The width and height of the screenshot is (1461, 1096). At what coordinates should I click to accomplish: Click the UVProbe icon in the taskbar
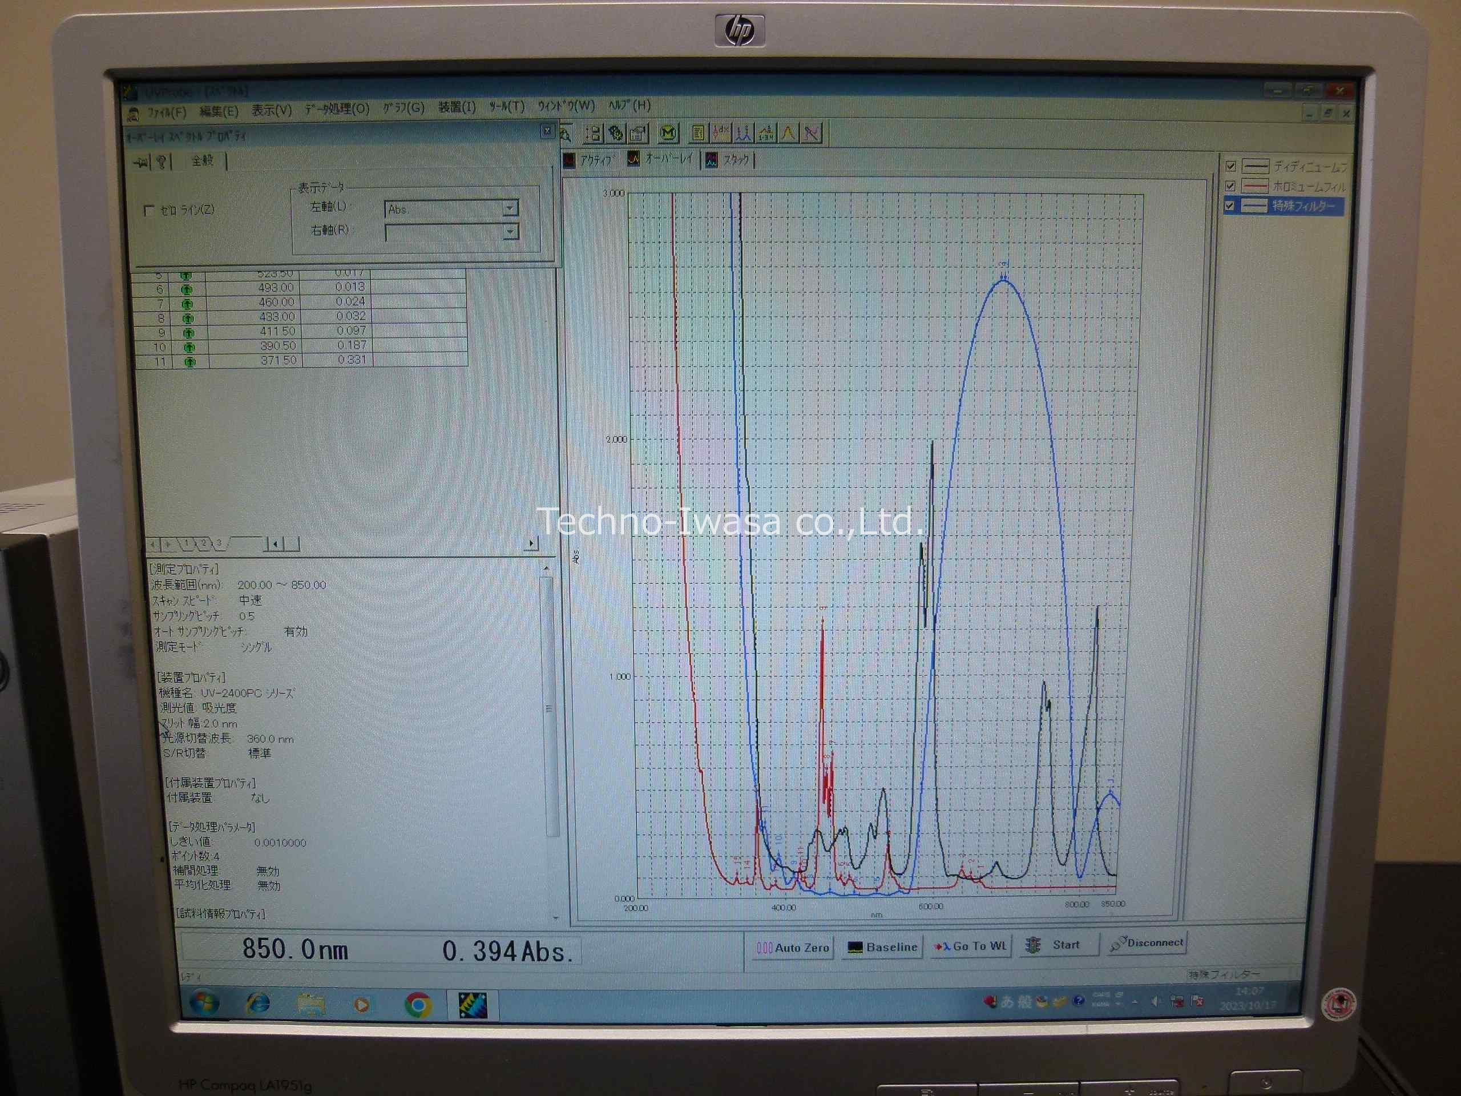(x=472, y=1005)
